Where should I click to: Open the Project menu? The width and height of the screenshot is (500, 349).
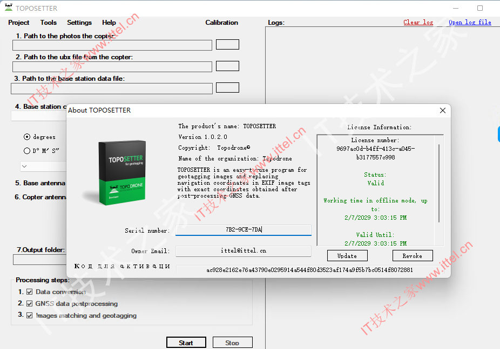pos(18,23)
